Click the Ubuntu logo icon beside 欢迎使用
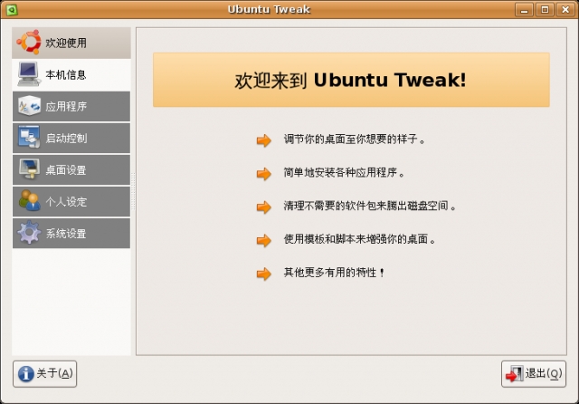The width and height of the screenshot is (579, 404). pyautogui.click(x=28, y=43)
